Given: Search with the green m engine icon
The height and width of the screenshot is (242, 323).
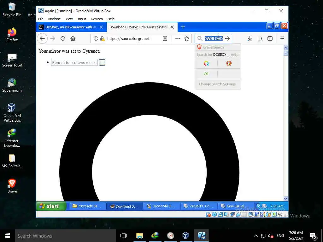Looking at the screenshot, I should 206,74.
